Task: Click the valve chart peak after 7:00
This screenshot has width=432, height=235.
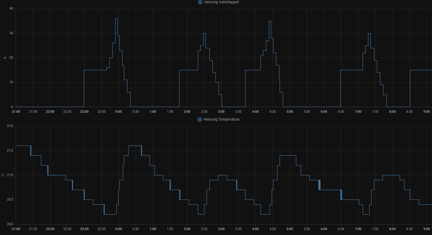Action: pos(369,34)
